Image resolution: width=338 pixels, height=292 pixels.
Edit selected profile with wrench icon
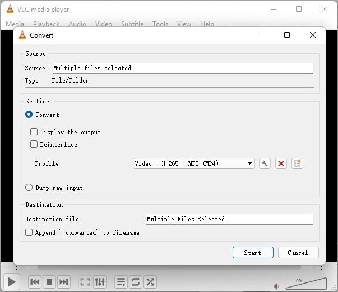coord(265,163)
